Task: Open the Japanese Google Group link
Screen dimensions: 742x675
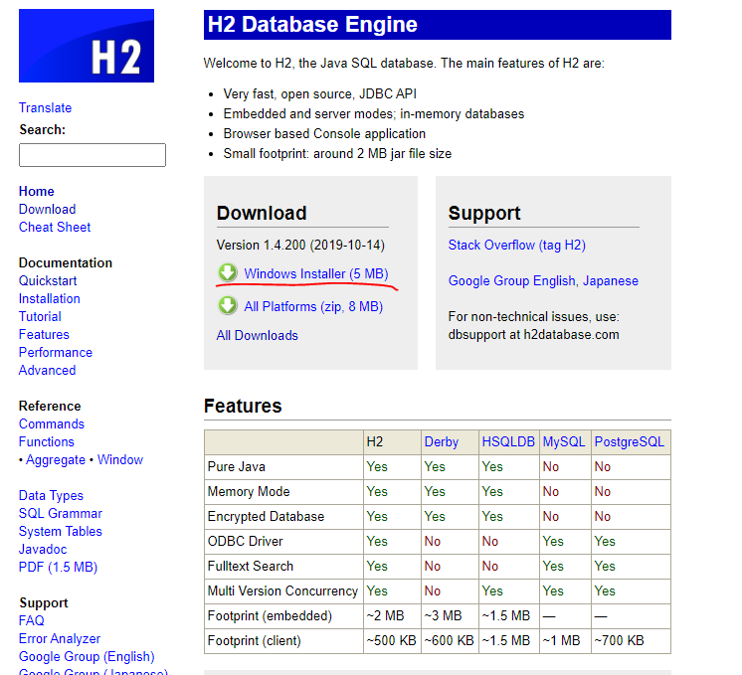Action: click(x=611, y=281)
